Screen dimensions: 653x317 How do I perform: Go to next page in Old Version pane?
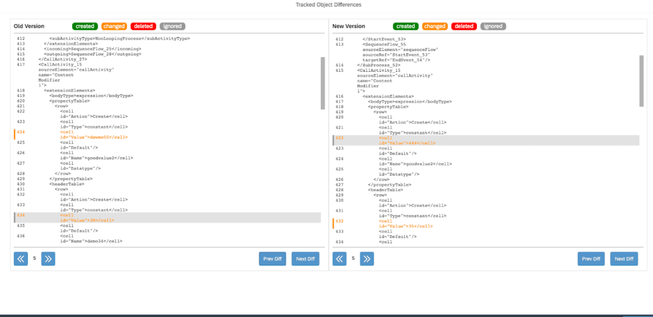tap(48, 258)
